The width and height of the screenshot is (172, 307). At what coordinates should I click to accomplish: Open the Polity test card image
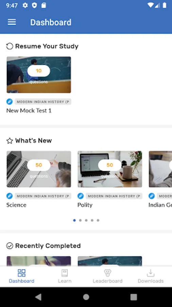tap(110, 169)
